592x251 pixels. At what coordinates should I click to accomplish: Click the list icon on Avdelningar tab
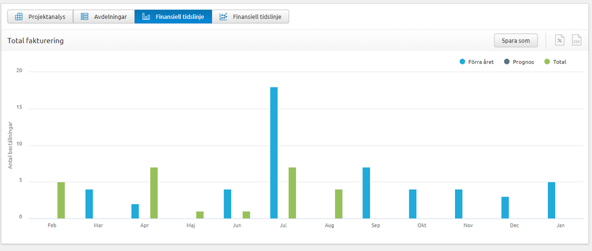pyautogui.click(x=84, y=17)
